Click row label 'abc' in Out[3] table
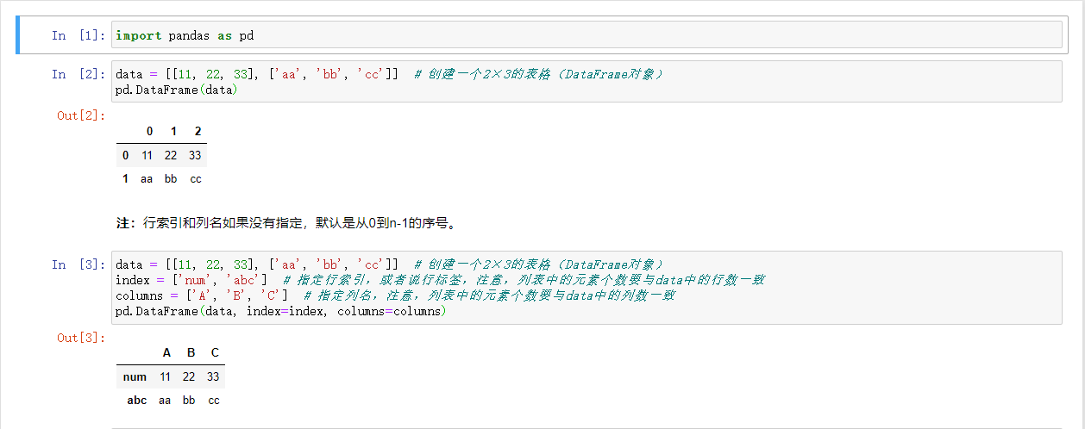Screen dimensions: 1085x429 tap(136, 401)
